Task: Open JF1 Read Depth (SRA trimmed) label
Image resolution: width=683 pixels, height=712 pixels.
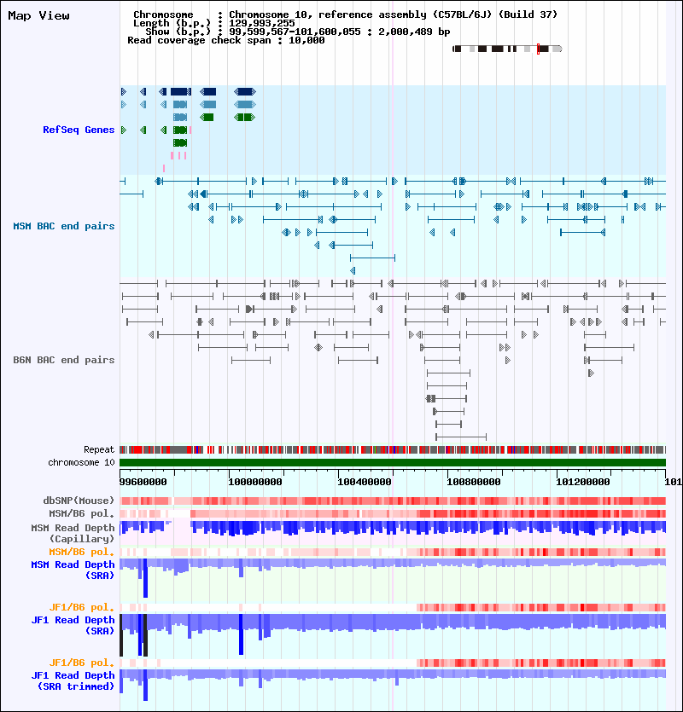Action: [x=73, y=680]
